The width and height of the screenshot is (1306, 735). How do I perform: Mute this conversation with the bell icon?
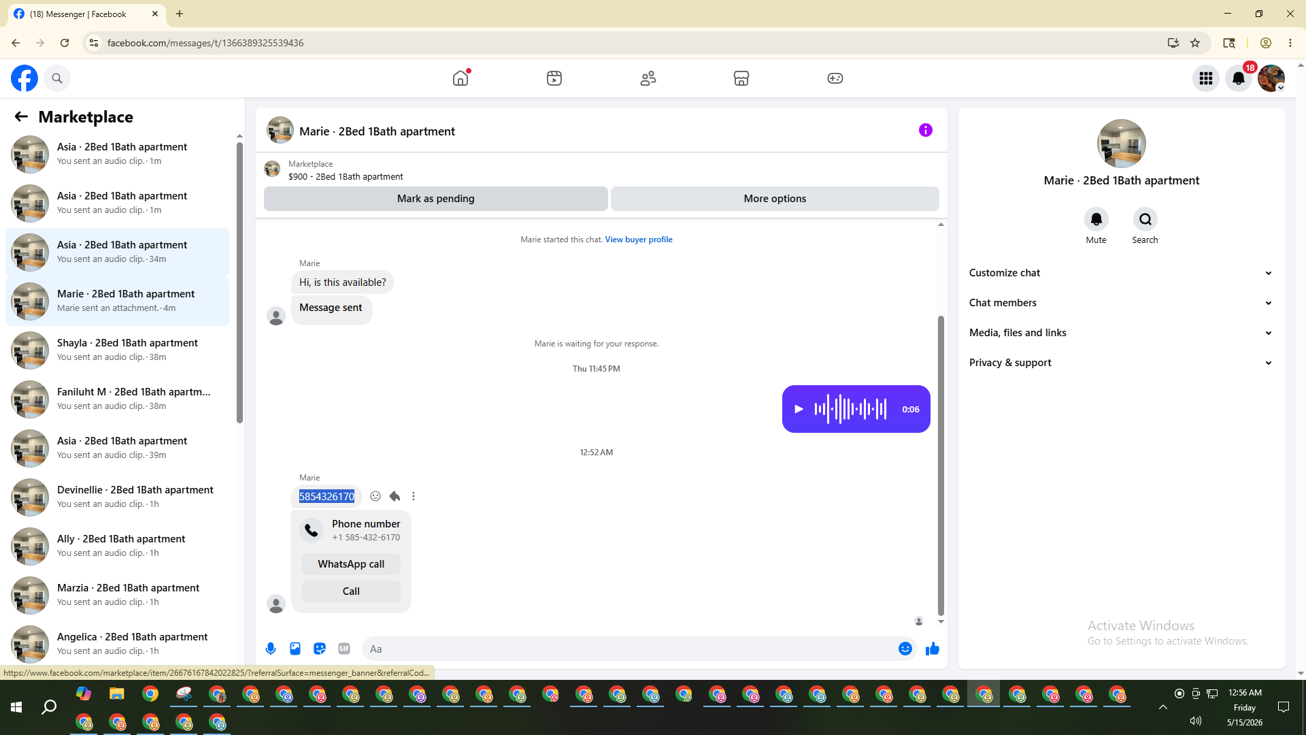1096,219
